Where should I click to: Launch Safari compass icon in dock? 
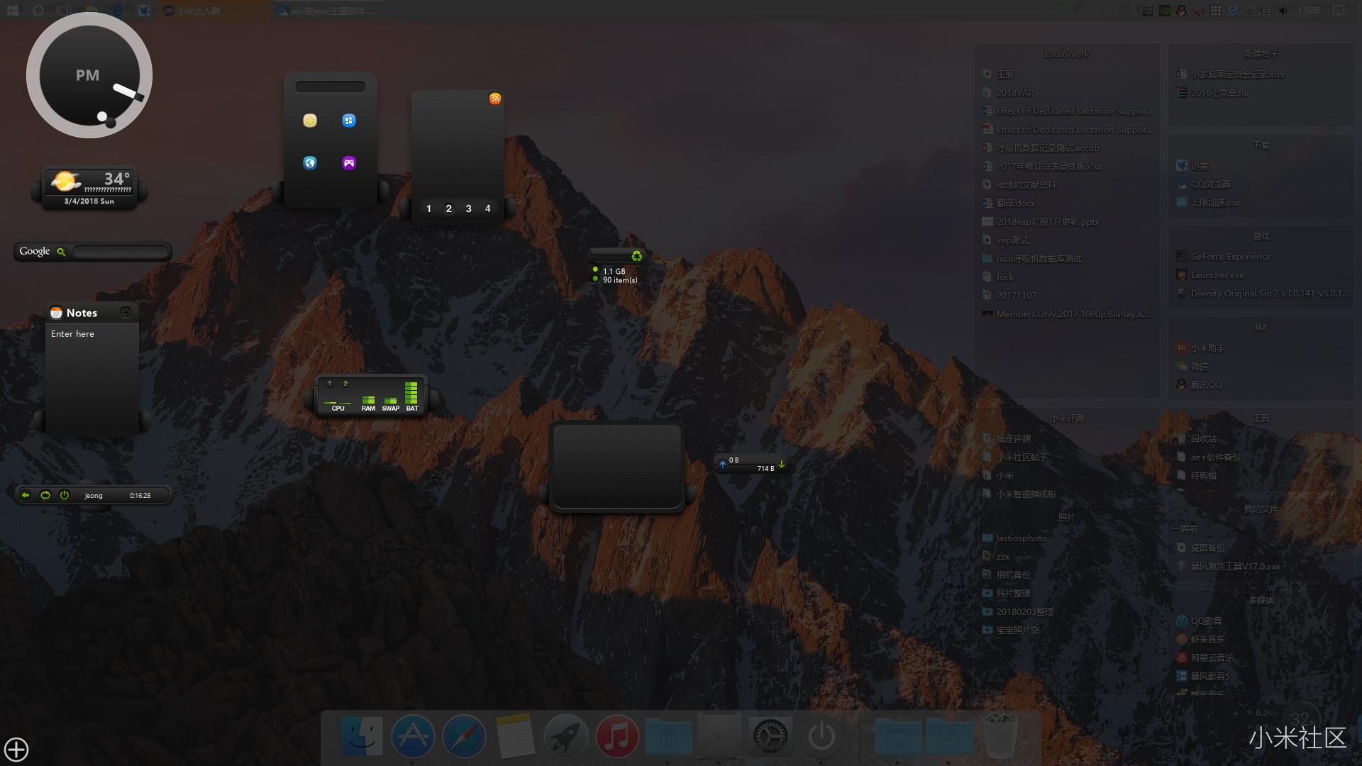(x=464, y=736)
